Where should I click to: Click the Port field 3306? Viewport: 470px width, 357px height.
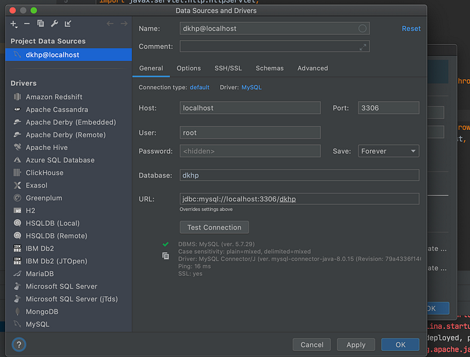[389, 108]
